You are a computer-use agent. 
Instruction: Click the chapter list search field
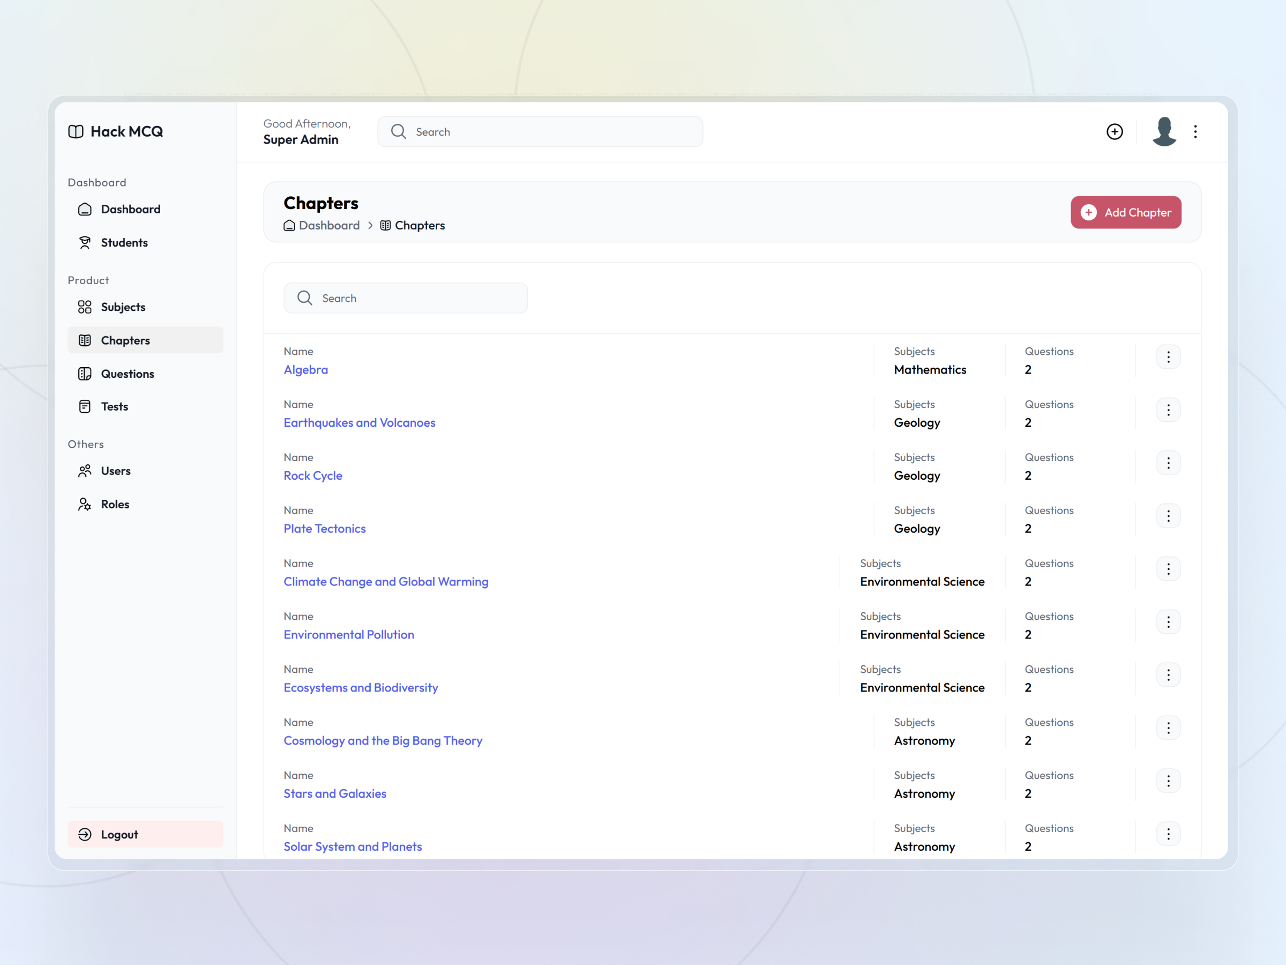click(405, 298)
